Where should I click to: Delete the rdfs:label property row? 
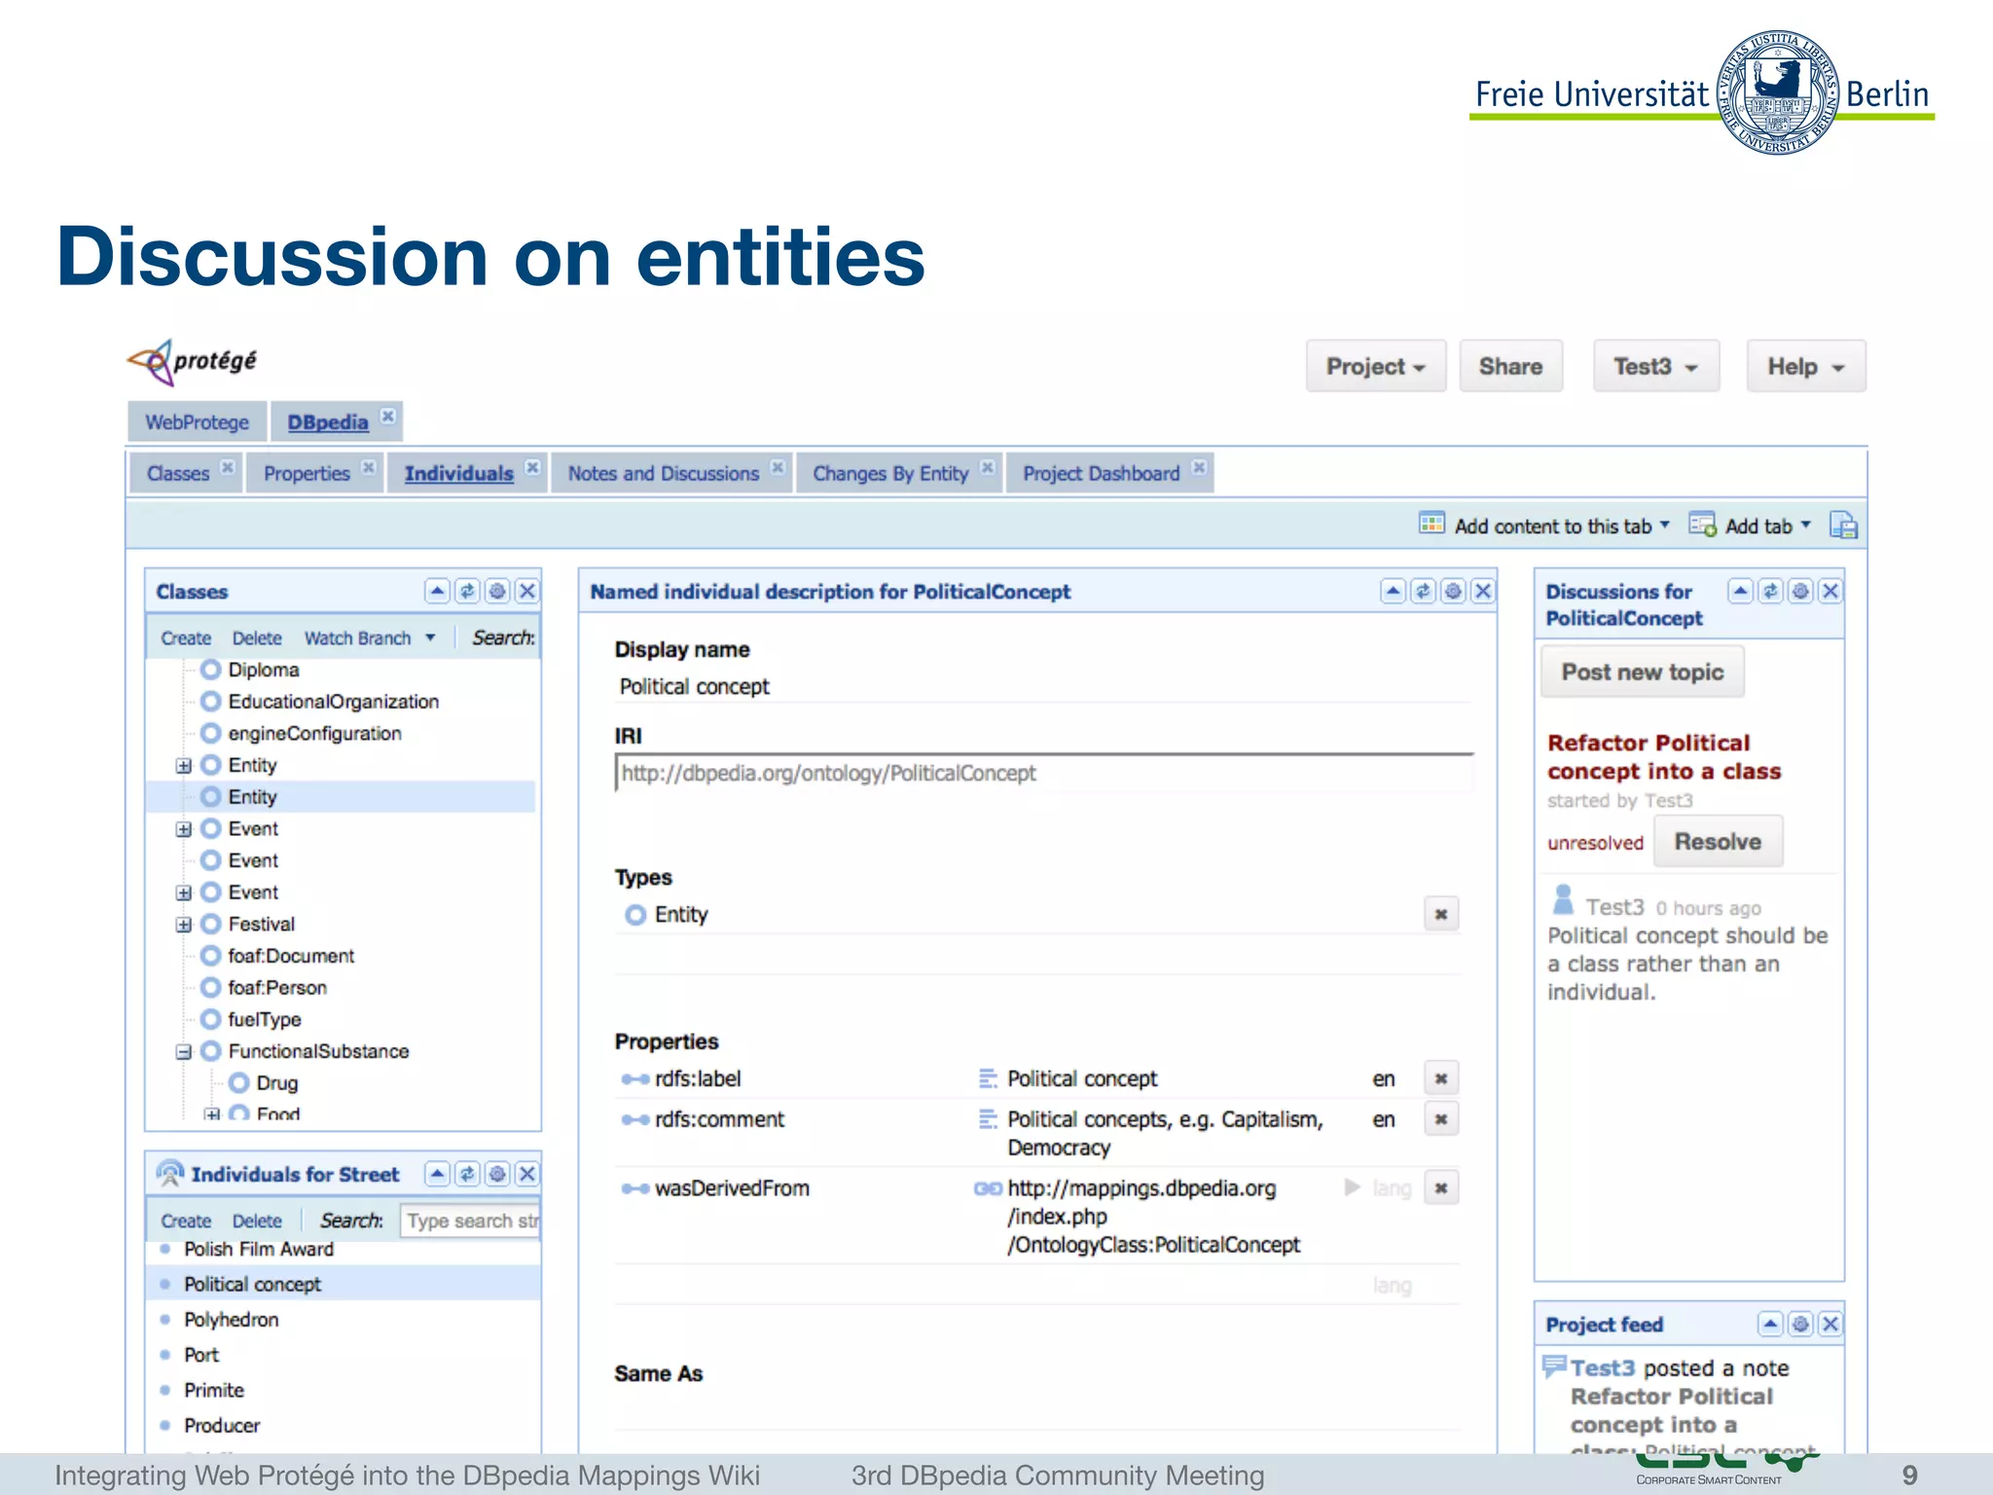[x=1441, y=1078]
